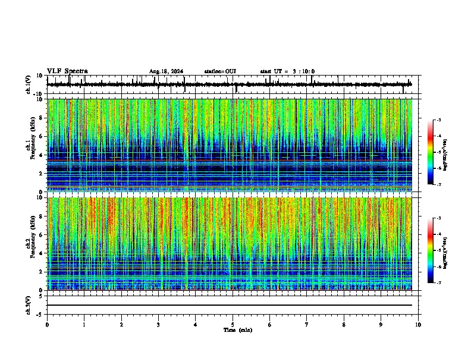Screen dimensions: 471x364
Task: Click the 'ch.3(V)' axis label
Action: click(x=29, y=305)
